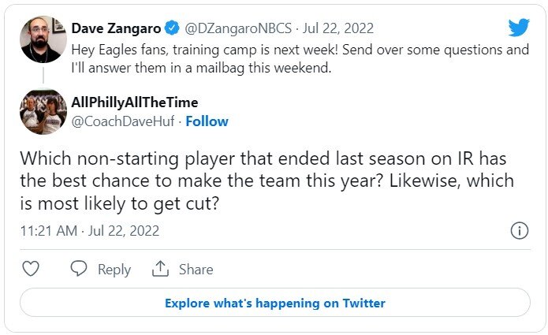Screen dimensions: 548x335
Task: Click the Dave Zangaro display name
Action: pyautogui.click(x=115, y=28)
